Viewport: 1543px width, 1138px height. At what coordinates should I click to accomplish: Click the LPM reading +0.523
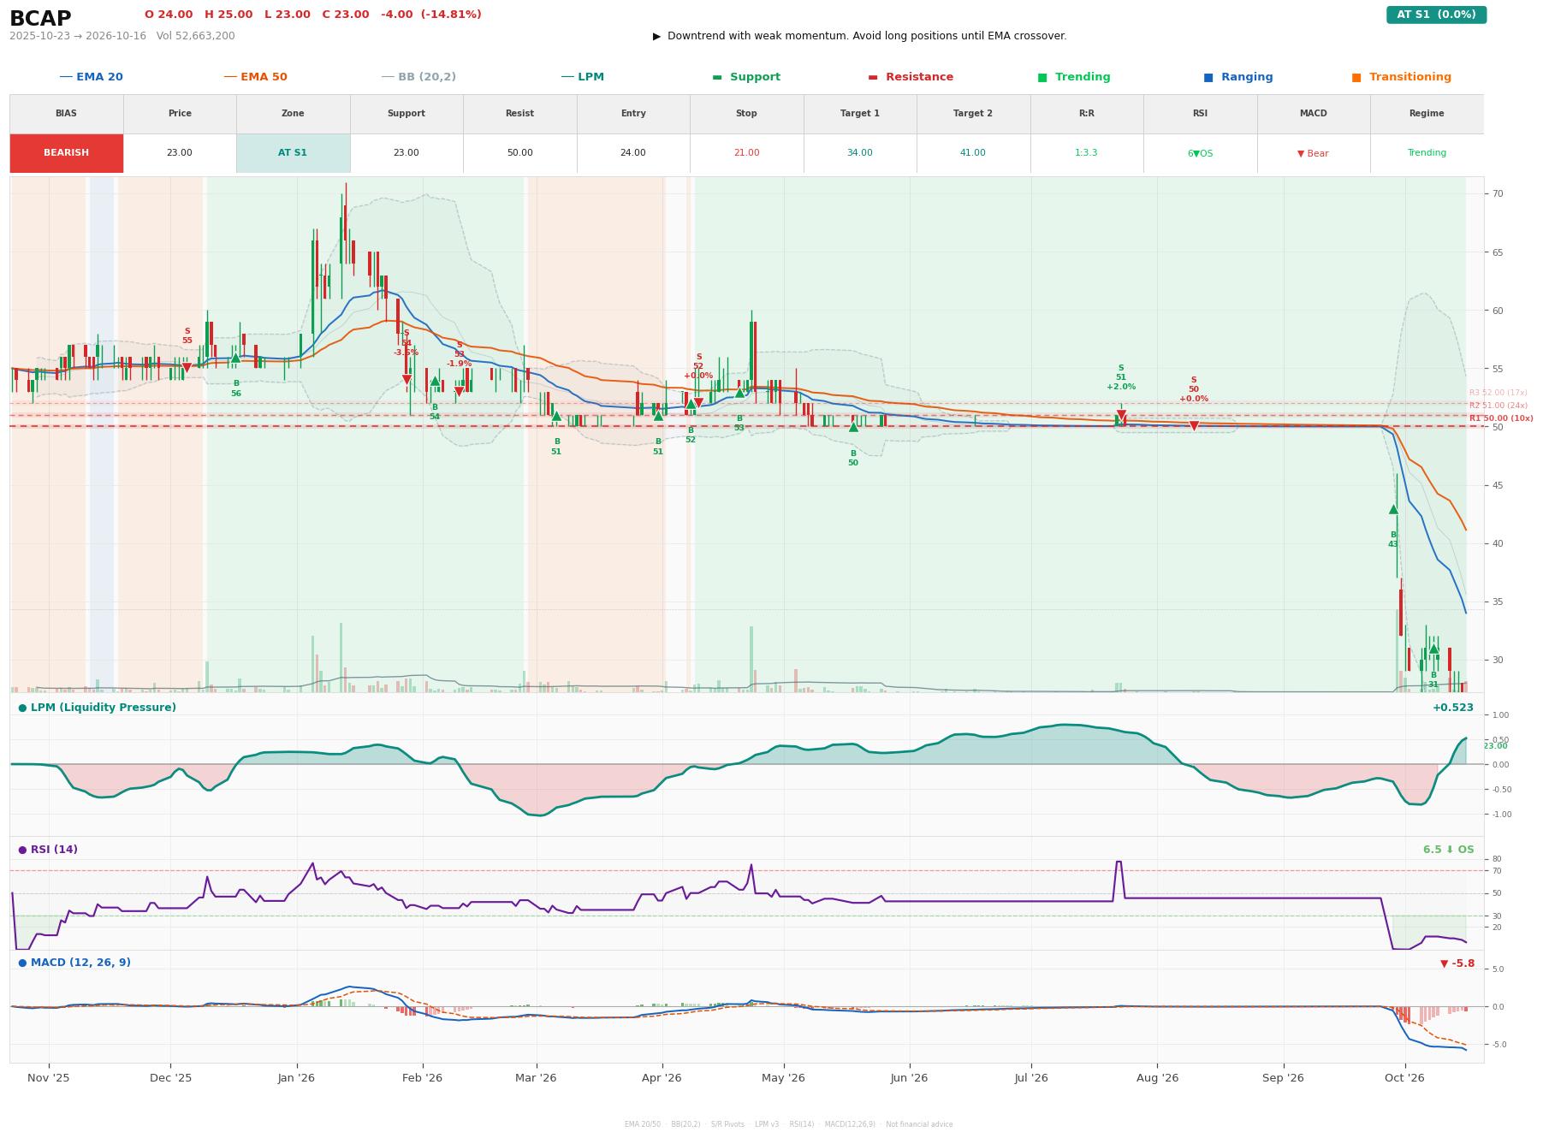point(1453,708)
